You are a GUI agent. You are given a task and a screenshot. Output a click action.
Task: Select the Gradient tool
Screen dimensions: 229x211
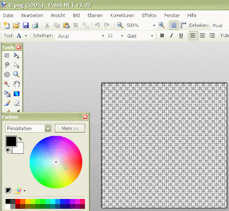(x=17, y=94)
